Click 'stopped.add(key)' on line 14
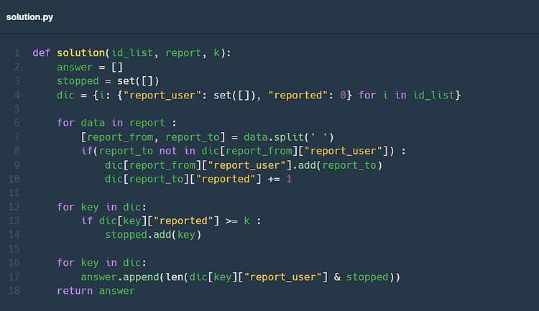The image size is (539, 311). coord(153,235)
